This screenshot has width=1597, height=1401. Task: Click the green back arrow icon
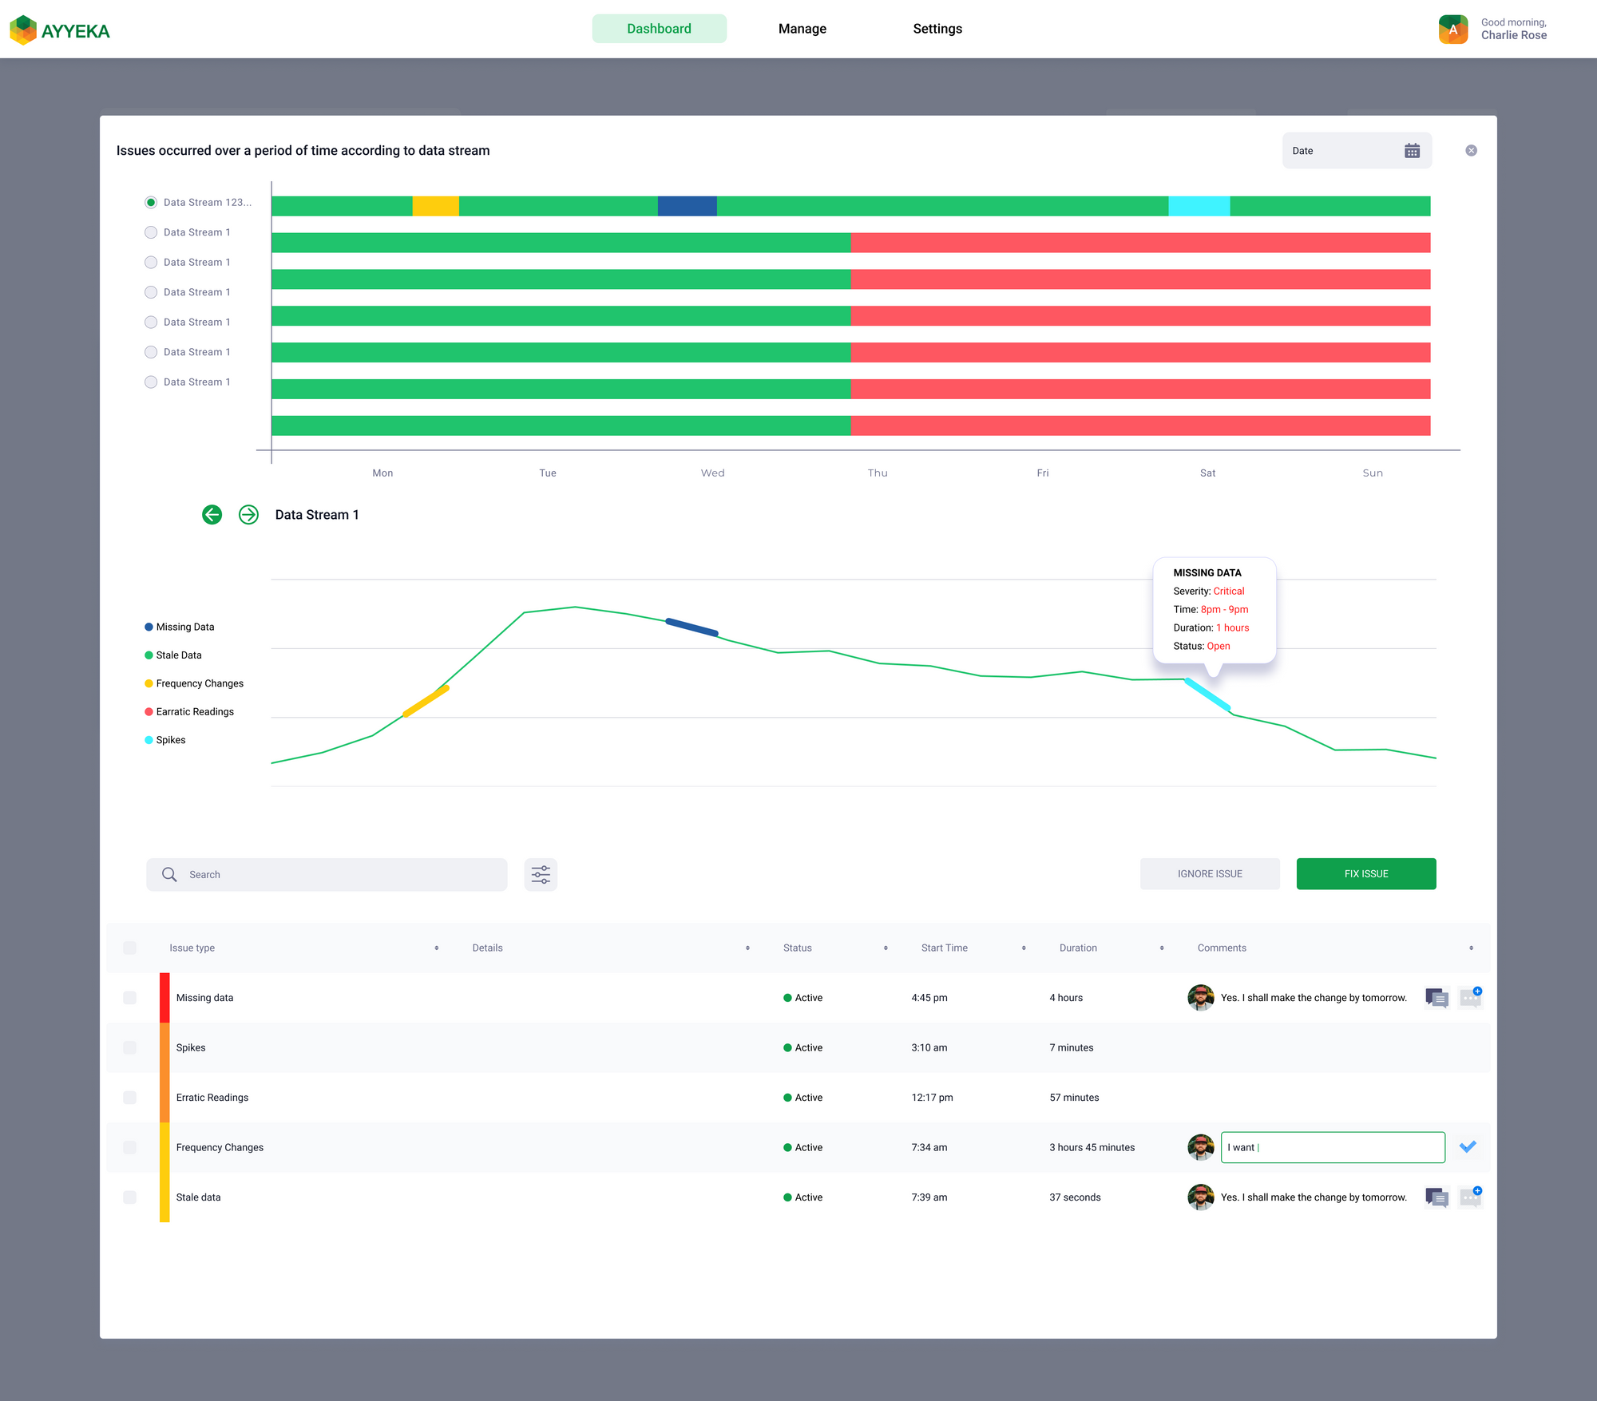tap(212, 515)
